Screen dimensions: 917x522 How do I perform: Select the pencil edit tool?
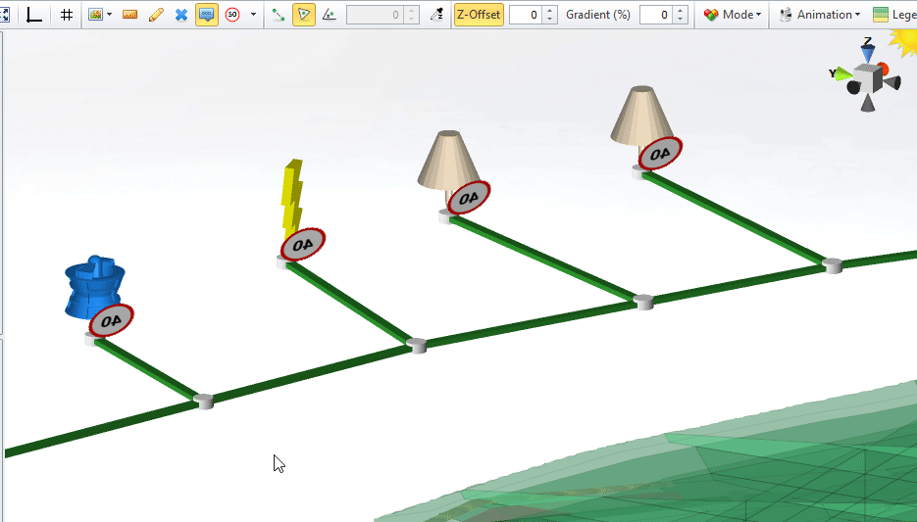coord(156,15)
